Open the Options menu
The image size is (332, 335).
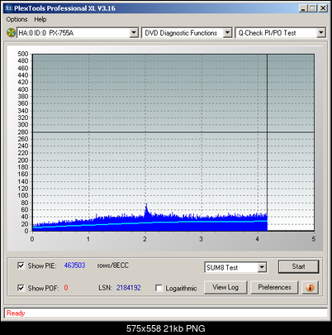pos(17,20)
